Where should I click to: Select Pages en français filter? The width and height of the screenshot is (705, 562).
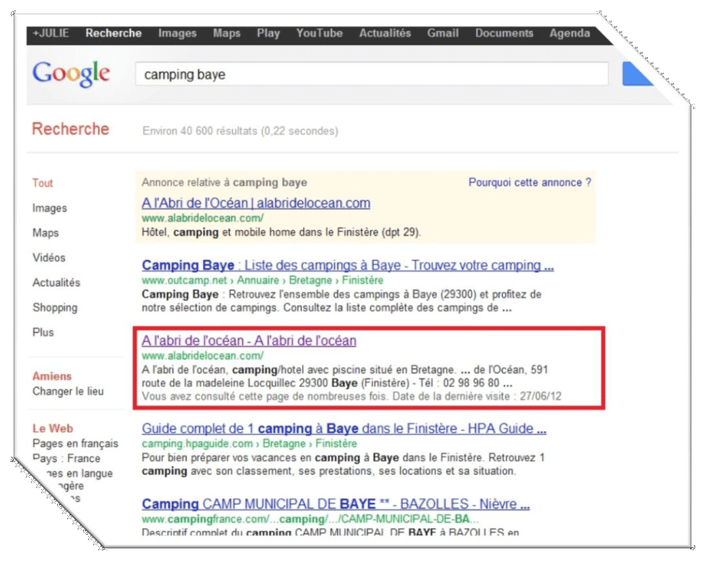75,444
